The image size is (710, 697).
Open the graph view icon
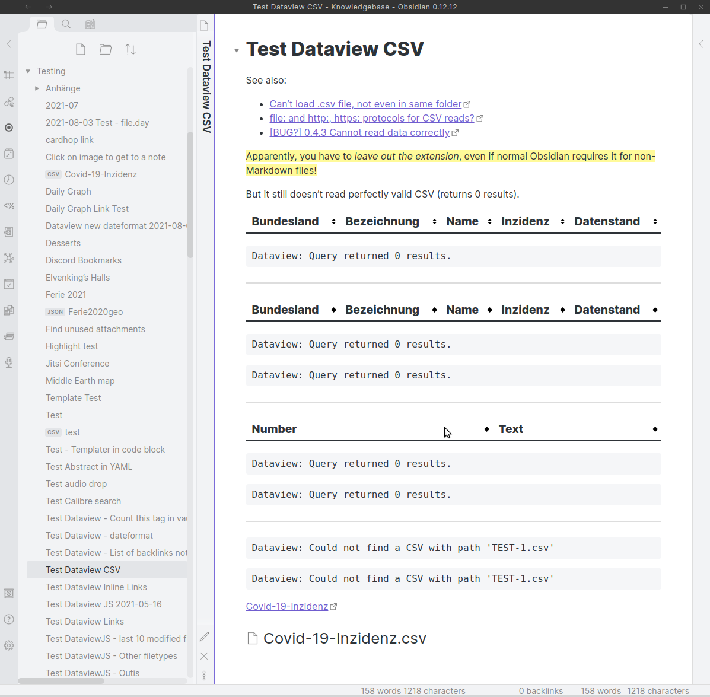click(9, 258)
